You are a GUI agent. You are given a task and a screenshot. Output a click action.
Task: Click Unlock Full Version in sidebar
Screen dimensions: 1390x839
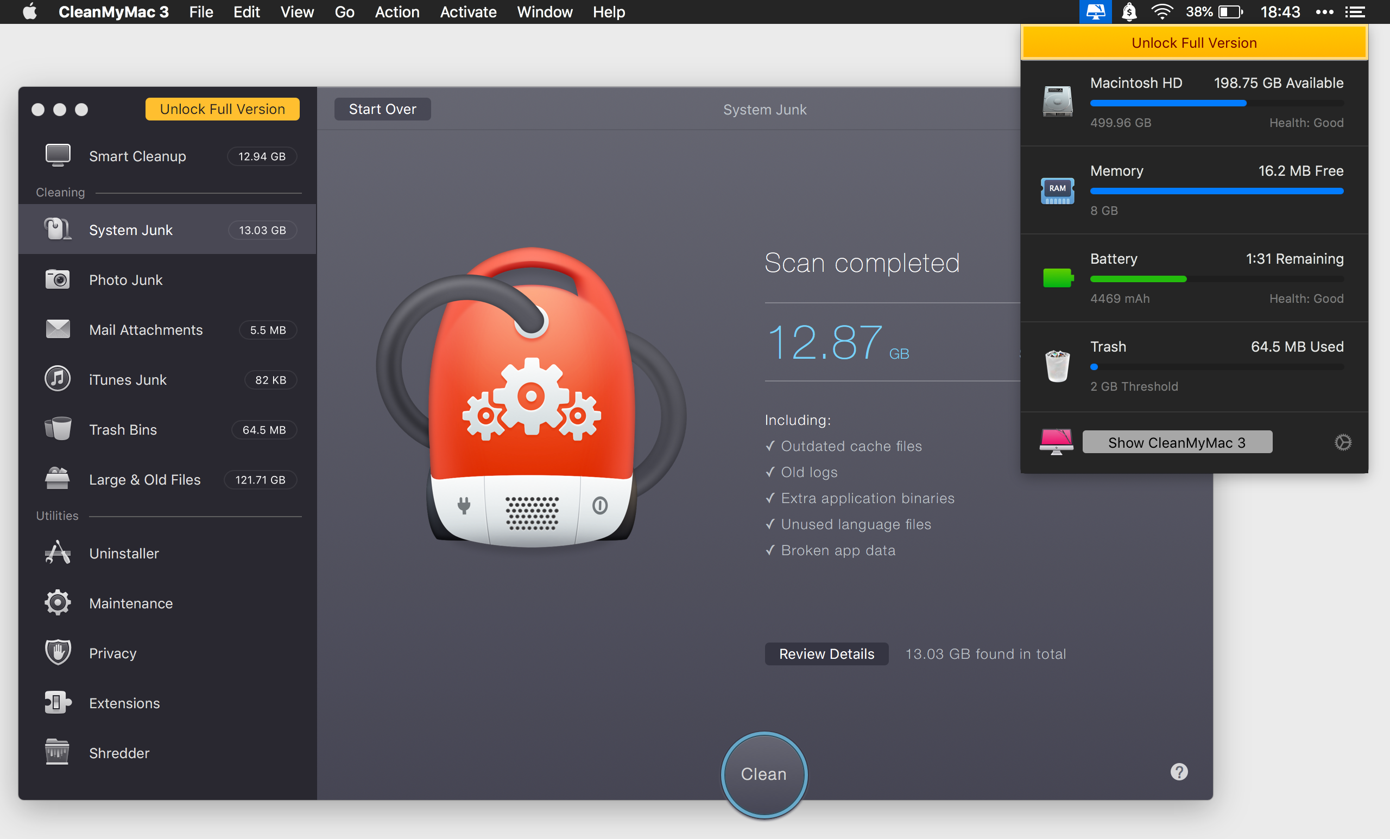(222, 109)
